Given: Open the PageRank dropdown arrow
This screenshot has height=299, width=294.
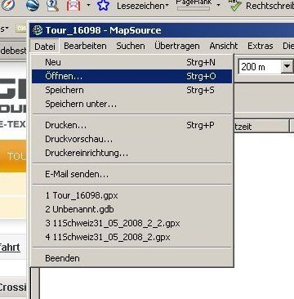Looking at the screenshot, I should 218,5.
